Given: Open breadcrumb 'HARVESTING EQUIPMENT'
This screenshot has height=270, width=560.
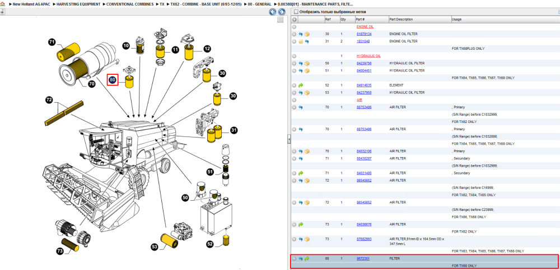Looking at the screenshot, I should (78, 4).
